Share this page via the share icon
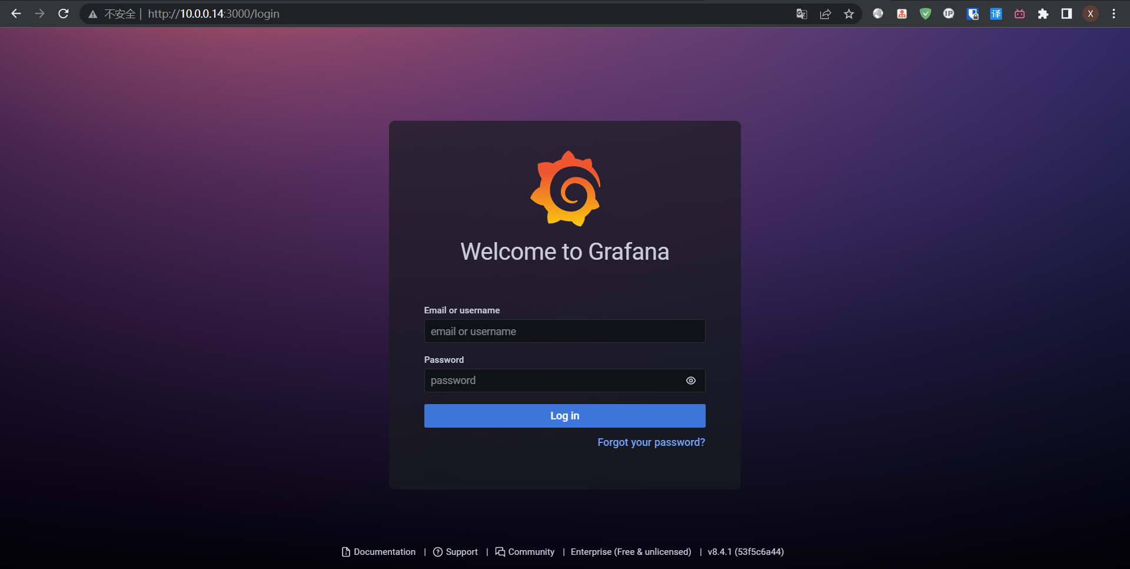1130x569 pixels. 825,14
